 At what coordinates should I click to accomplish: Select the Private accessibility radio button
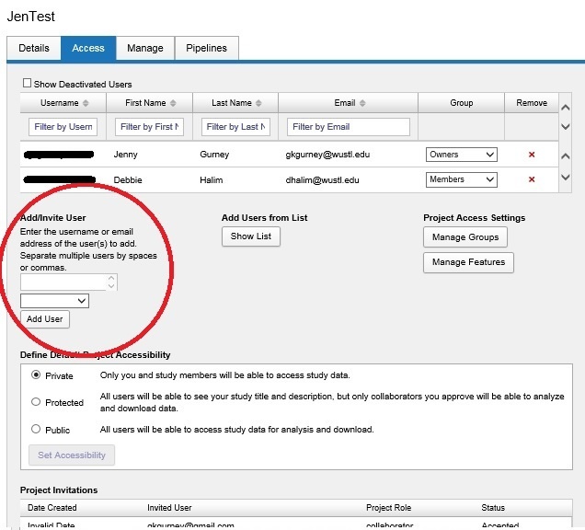click(36, 375)
